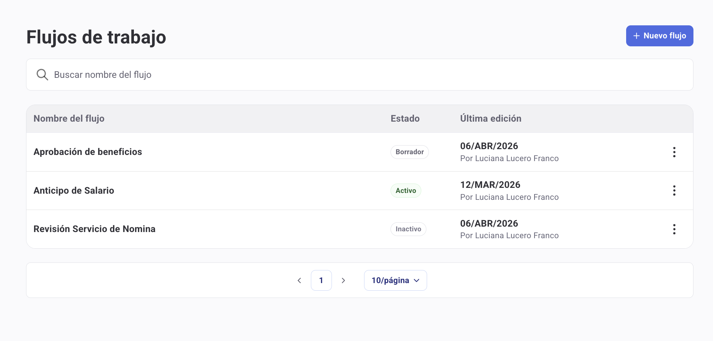Image resolution: width=713 pixels, height=341 pixels.
Task: Open the Revisión Servicio de Nomina workflow
Action: click(x=94, y=229)
